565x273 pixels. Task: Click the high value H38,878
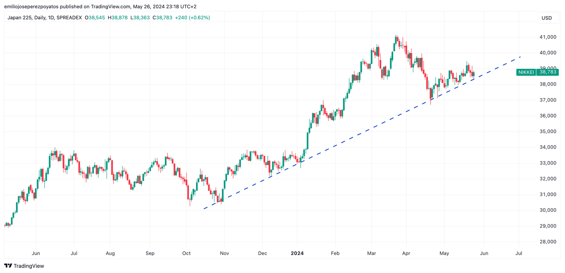(x=118, y=18)
